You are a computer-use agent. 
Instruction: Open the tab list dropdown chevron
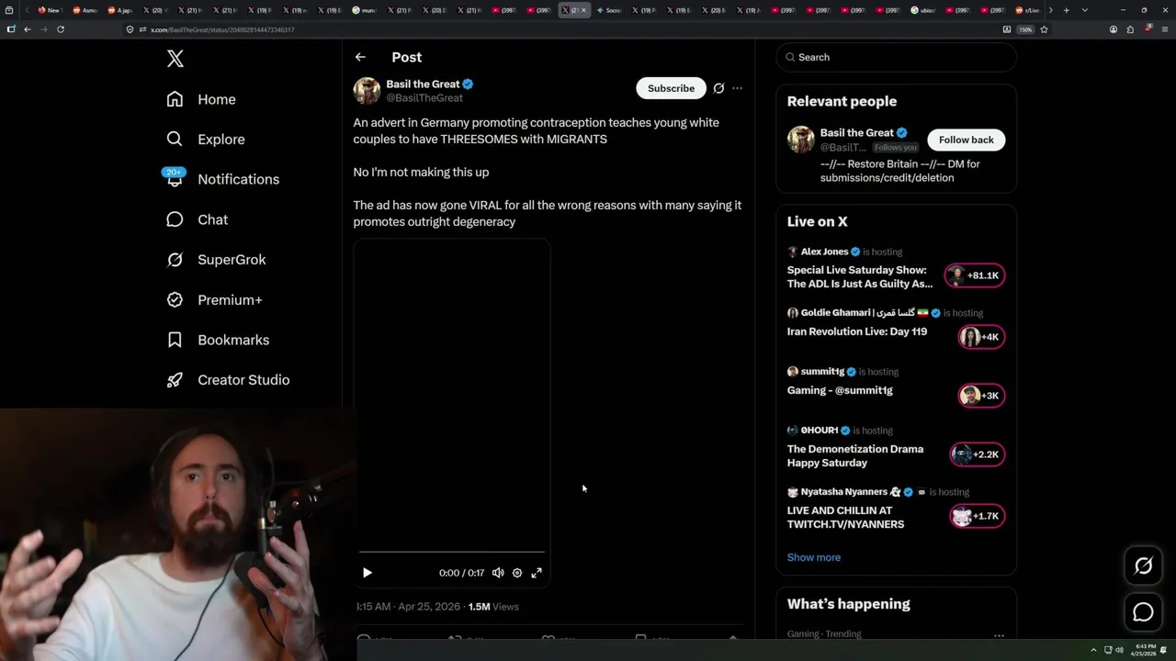1085,10
